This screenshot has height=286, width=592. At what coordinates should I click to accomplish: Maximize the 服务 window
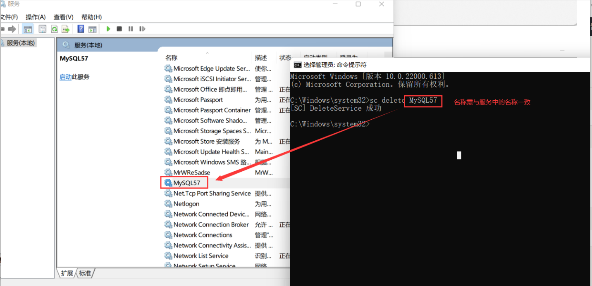coord(358,4)
